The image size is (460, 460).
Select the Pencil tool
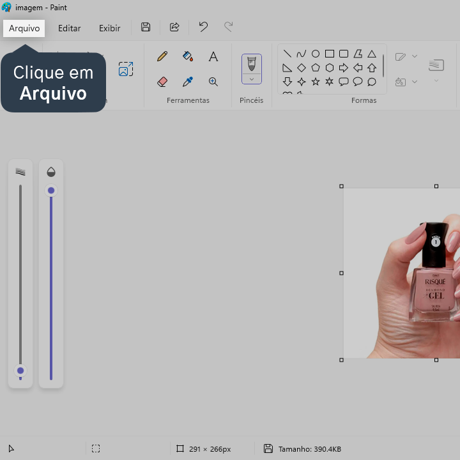(162, 56)
